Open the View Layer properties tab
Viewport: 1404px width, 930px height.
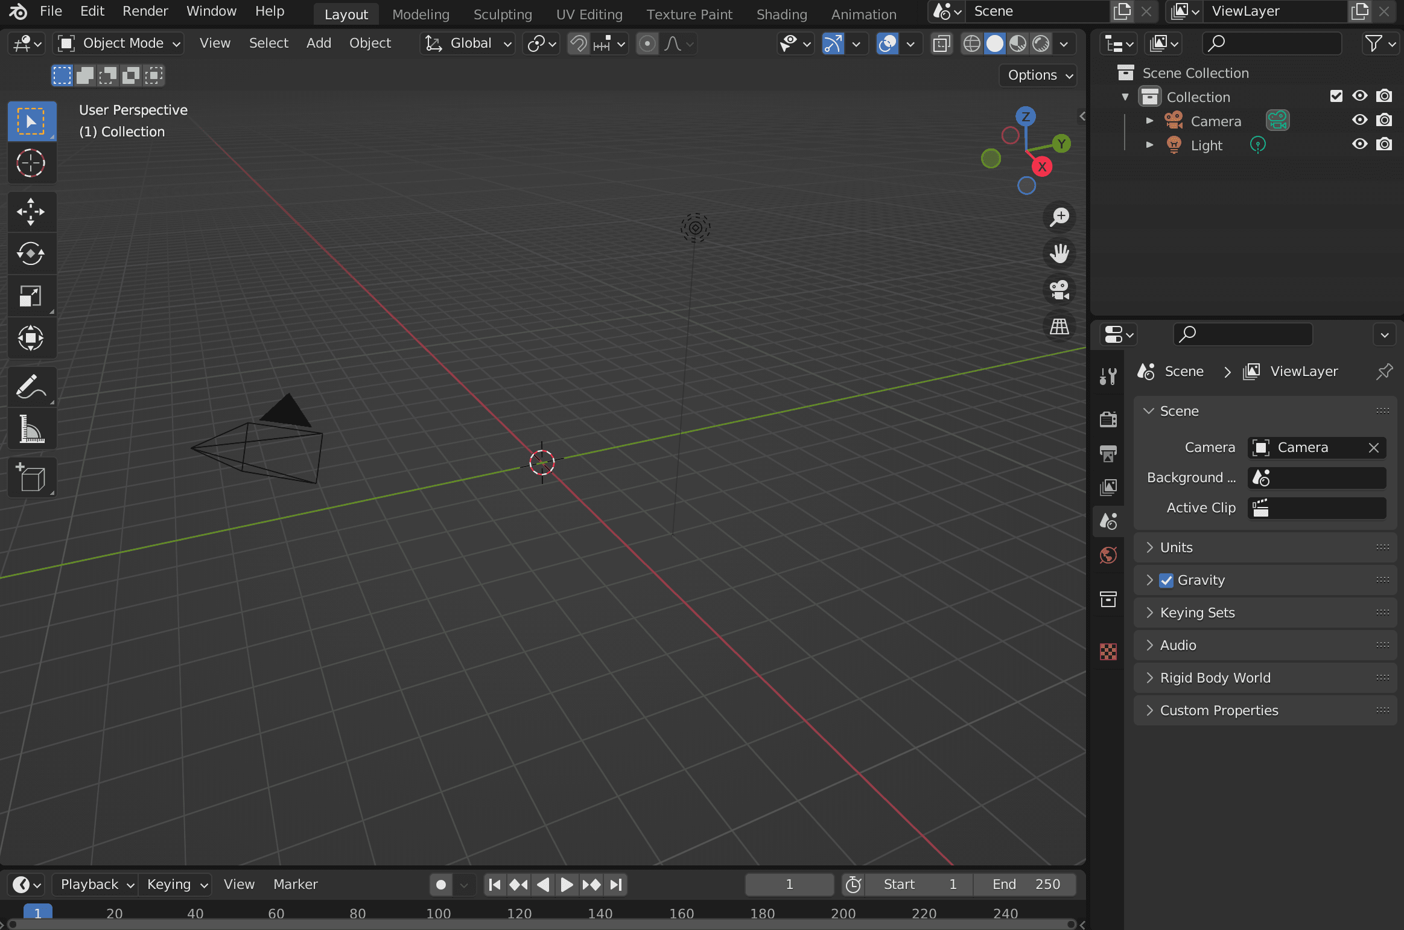pyautogui.click(x=1108, y=487)
